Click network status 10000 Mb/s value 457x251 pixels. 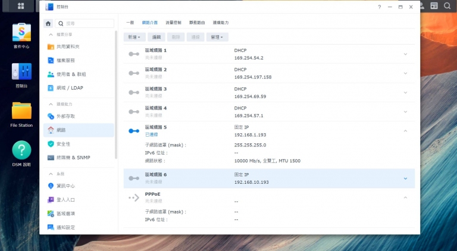267,161
